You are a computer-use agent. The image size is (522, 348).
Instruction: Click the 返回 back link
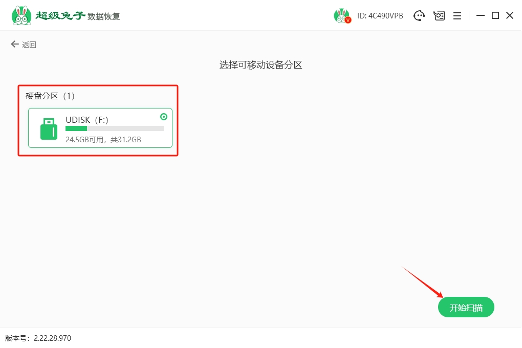pyautogui.click(x=29, y=45)
